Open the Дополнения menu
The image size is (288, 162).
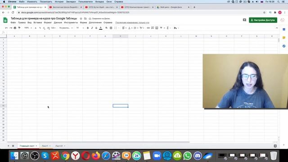(95, 22)
